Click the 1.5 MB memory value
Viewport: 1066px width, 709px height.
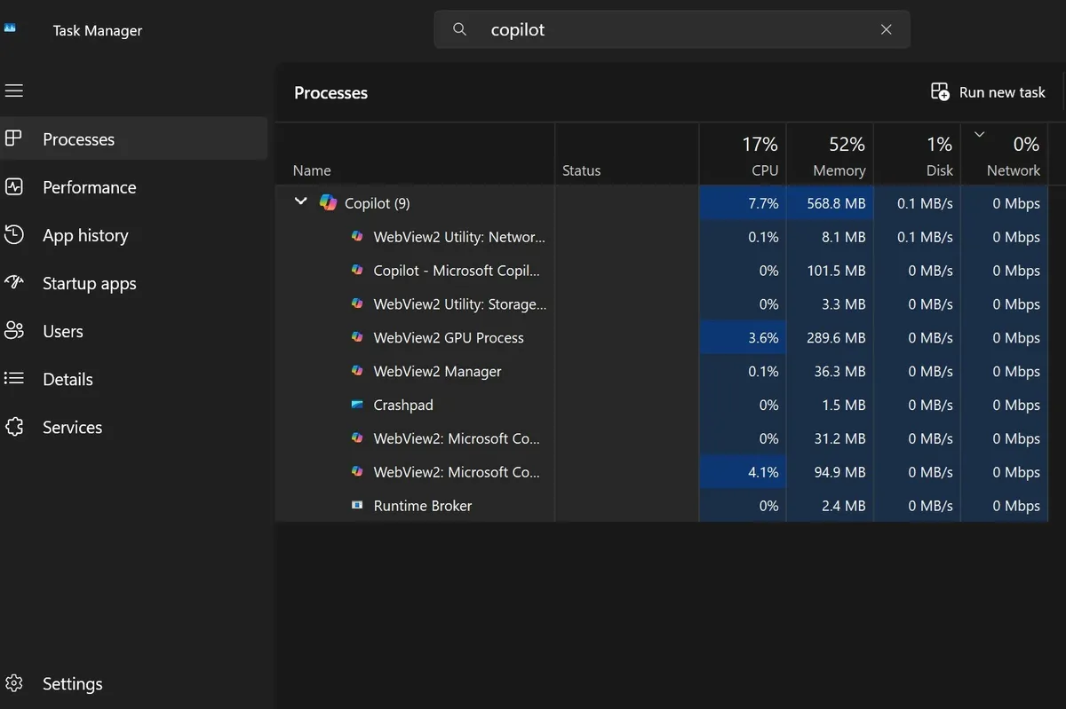pos(844,405)
